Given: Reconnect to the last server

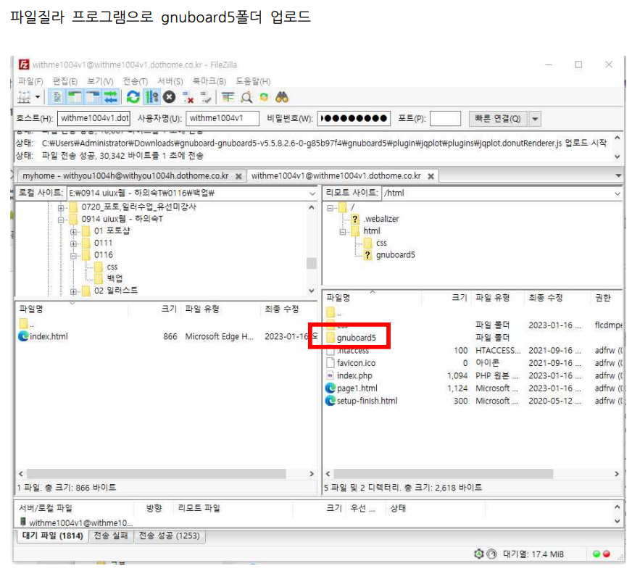Looking at the screenshot, I should tap(206, 97).
